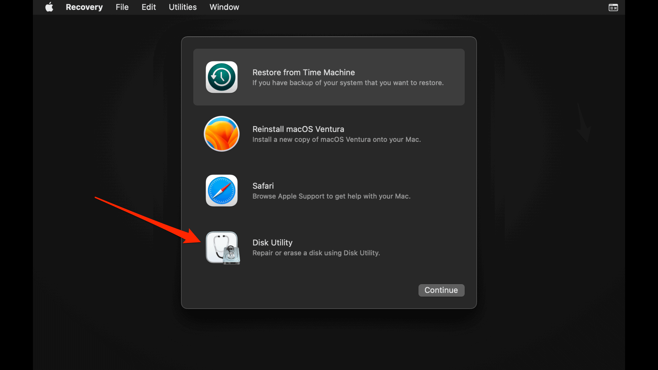Select the Safari option title
Viewport: 658px width, 370px height.
tap(263, 186)
